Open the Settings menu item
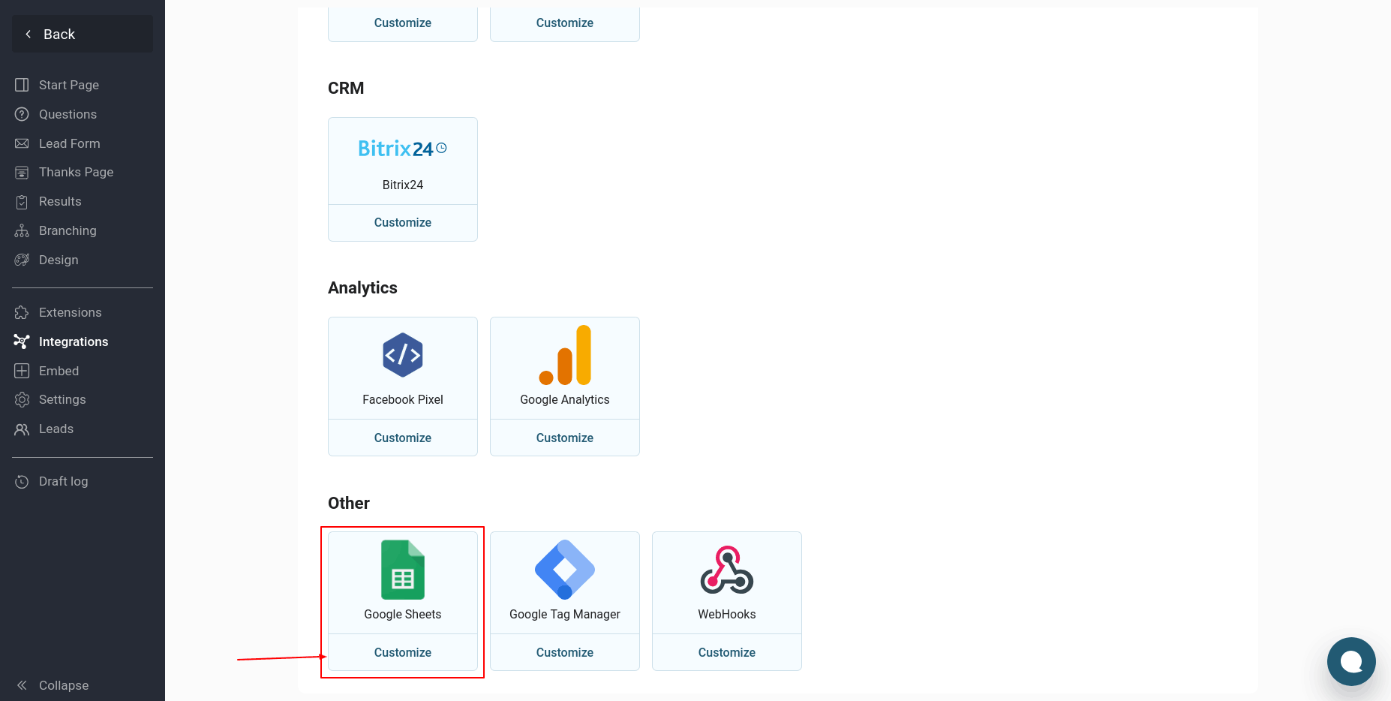This screenshot has width=1391, height=701. [62, 399]
